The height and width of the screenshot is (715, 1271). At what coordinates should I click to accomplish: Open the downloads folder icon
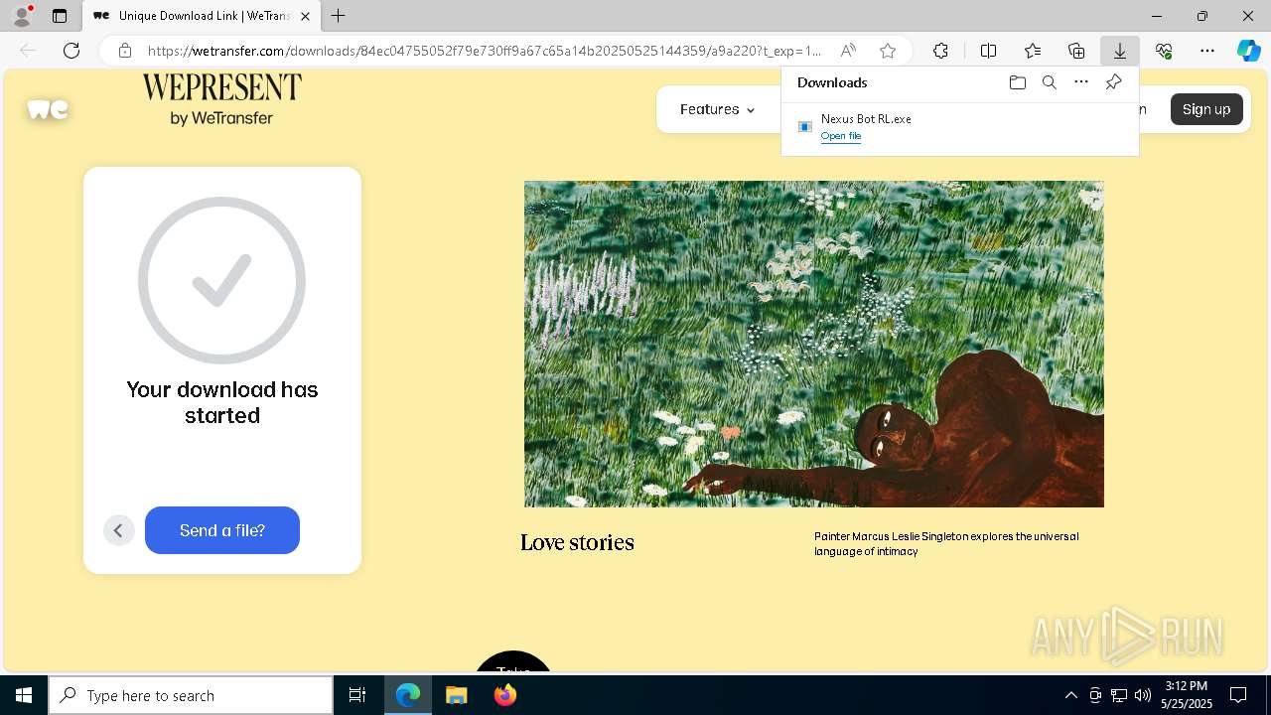1017,82
